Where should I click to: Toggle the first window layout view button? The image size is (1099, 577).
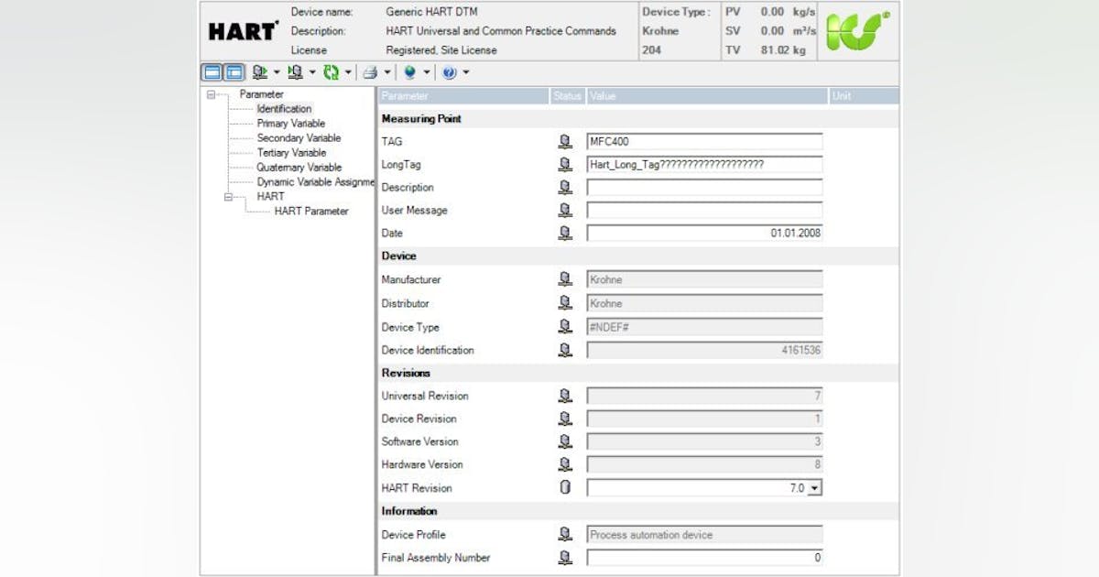point(212,72)
